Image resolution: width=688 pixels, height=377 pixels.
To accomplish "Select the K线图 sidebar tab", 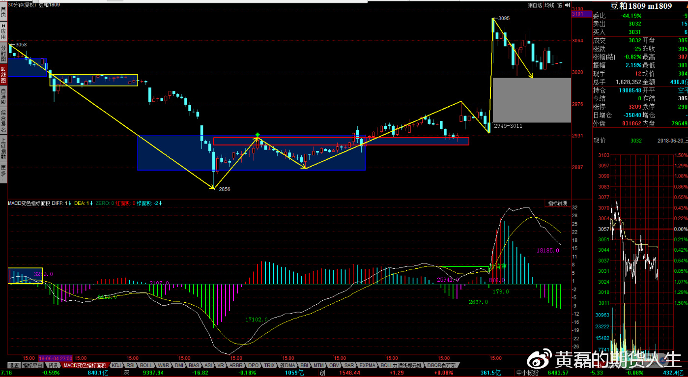I will [x=3, y=75].
